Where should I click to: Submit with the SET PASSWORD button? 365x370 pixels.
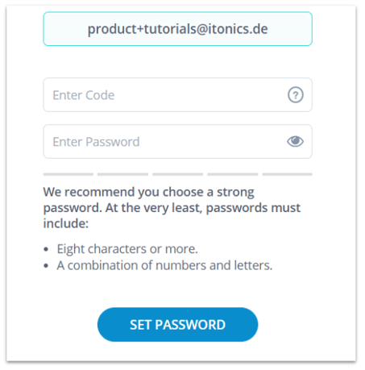point(177,325)
